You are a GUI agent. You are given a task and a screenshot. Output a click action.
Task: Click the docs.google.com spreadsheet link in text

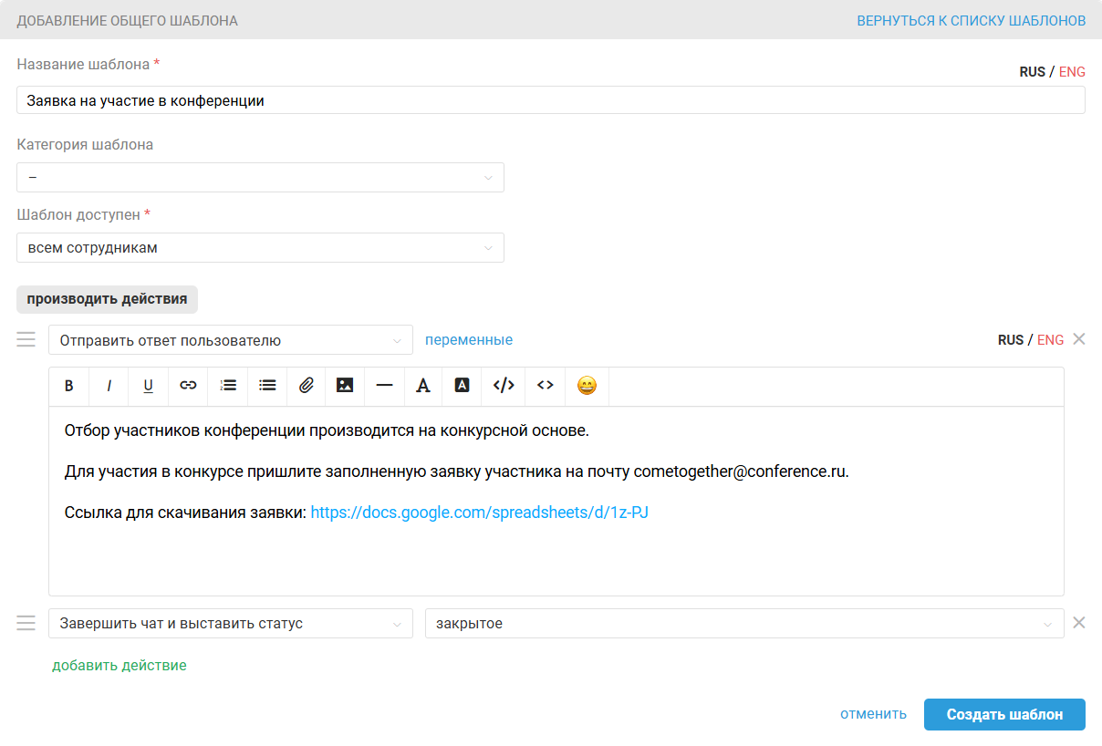click(480, 513)
